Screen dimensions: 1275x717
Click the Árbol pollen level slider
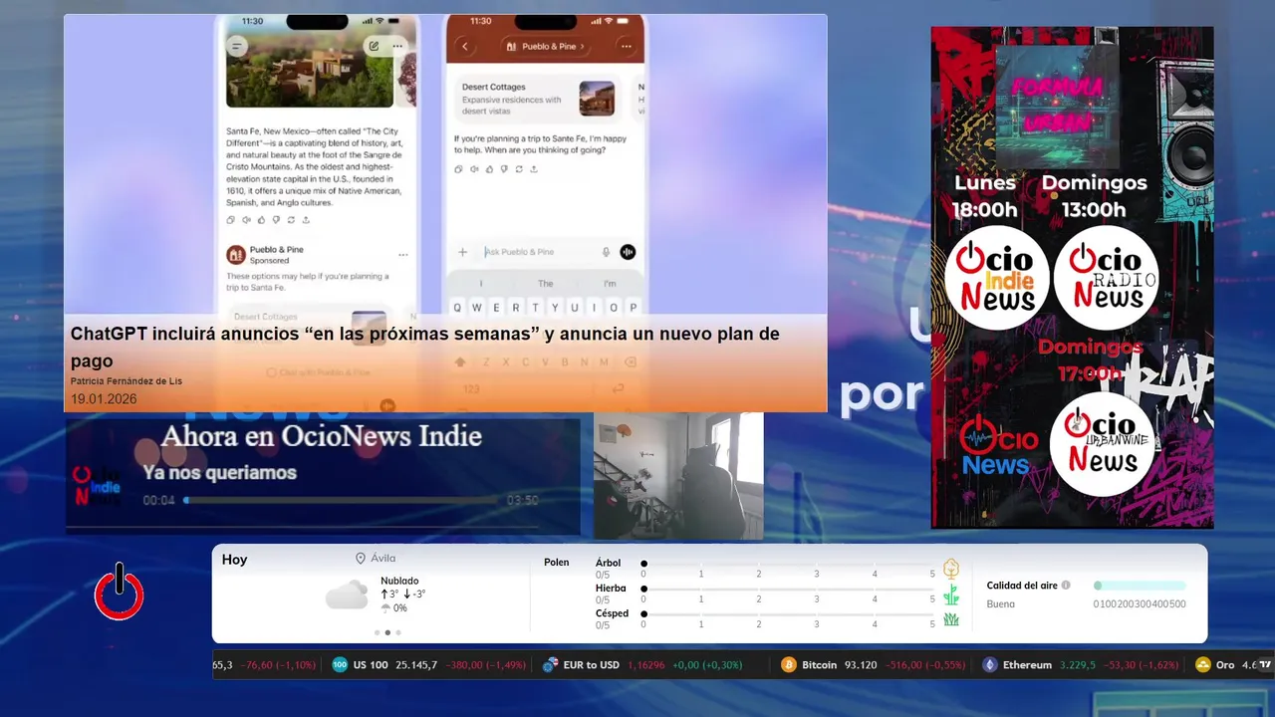point(789,564)
